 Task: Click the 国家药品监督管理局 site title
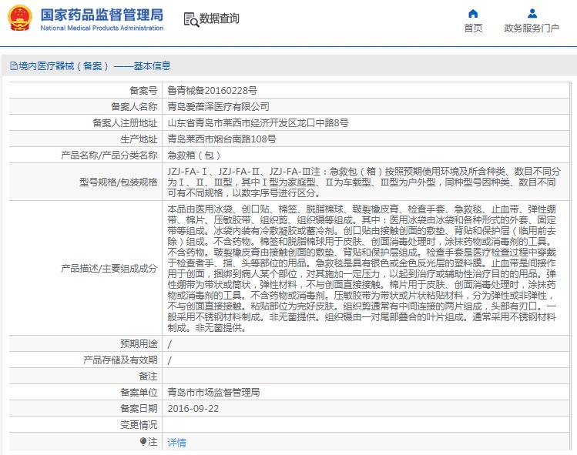click(x=102, y=15)
